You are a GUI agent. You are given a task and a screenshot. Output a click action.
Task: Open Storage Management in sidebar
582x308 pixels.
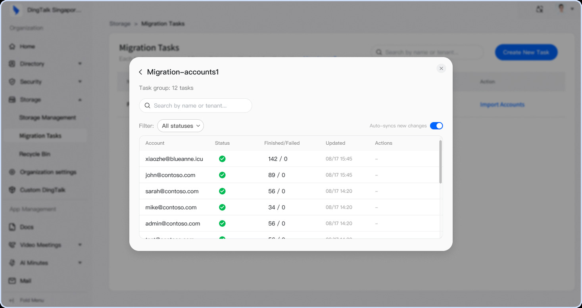point(48,118)
